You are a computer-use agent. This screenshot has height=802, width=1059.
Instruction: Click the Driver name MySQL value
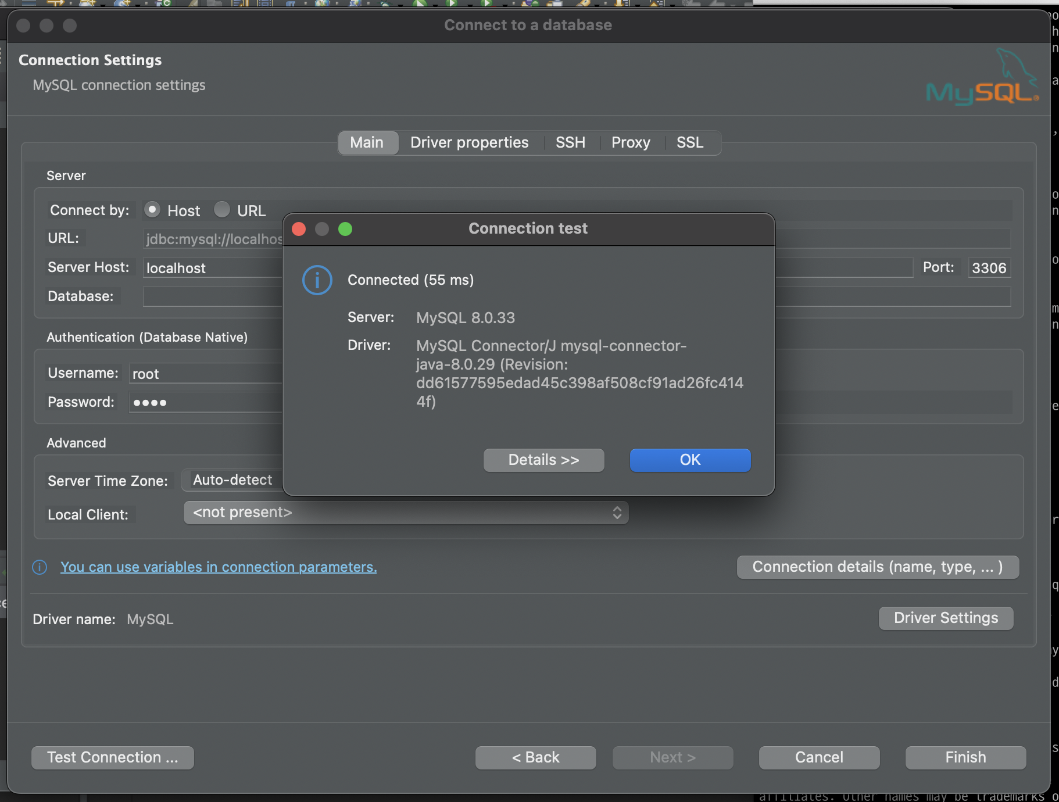pos(150,620)
